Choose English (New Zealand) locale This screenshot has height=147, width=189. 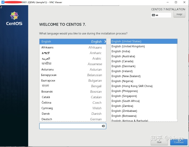(144, 76)
